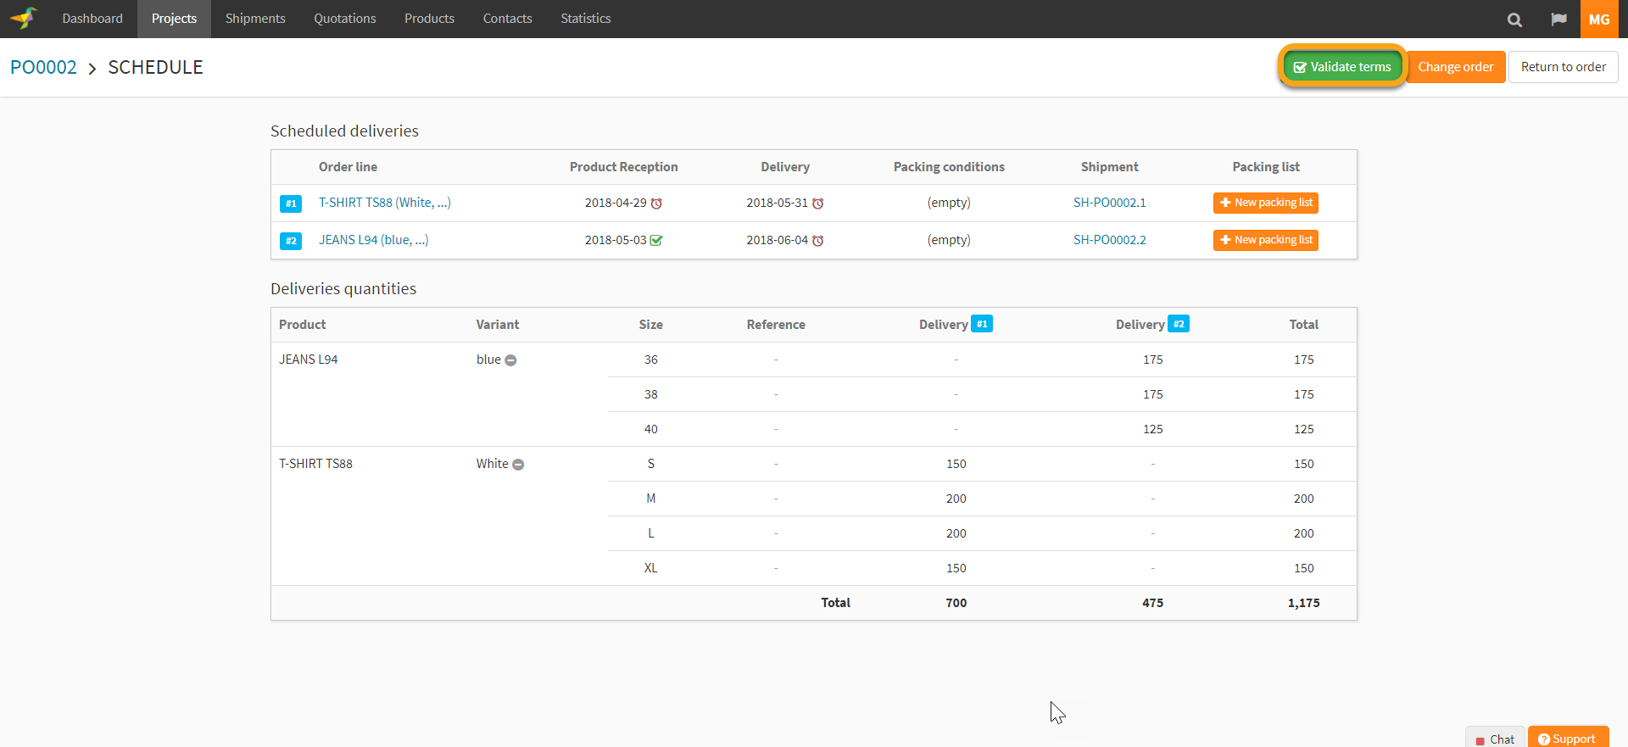The height and width of the screenshot is (747, 1628).
Task: Open the search magnifier icon
Action: (x=1514, y=20)
